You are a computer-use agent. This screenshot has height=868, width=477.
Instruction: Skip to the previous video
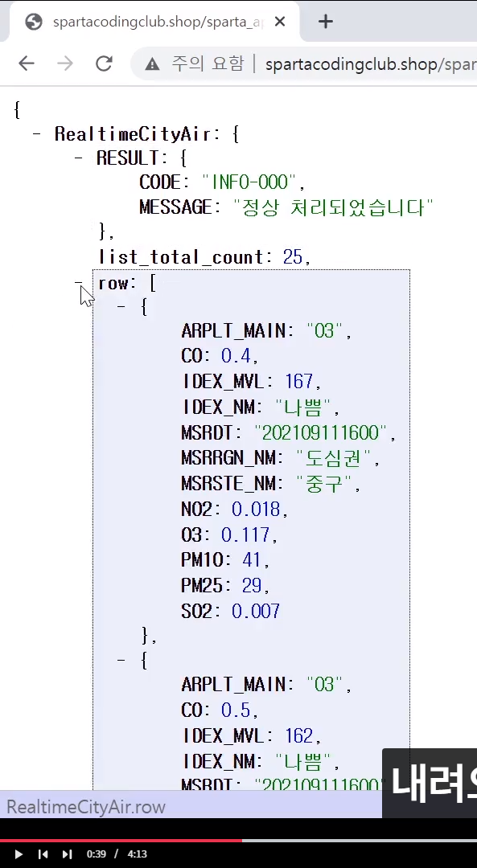pos(43,854)
